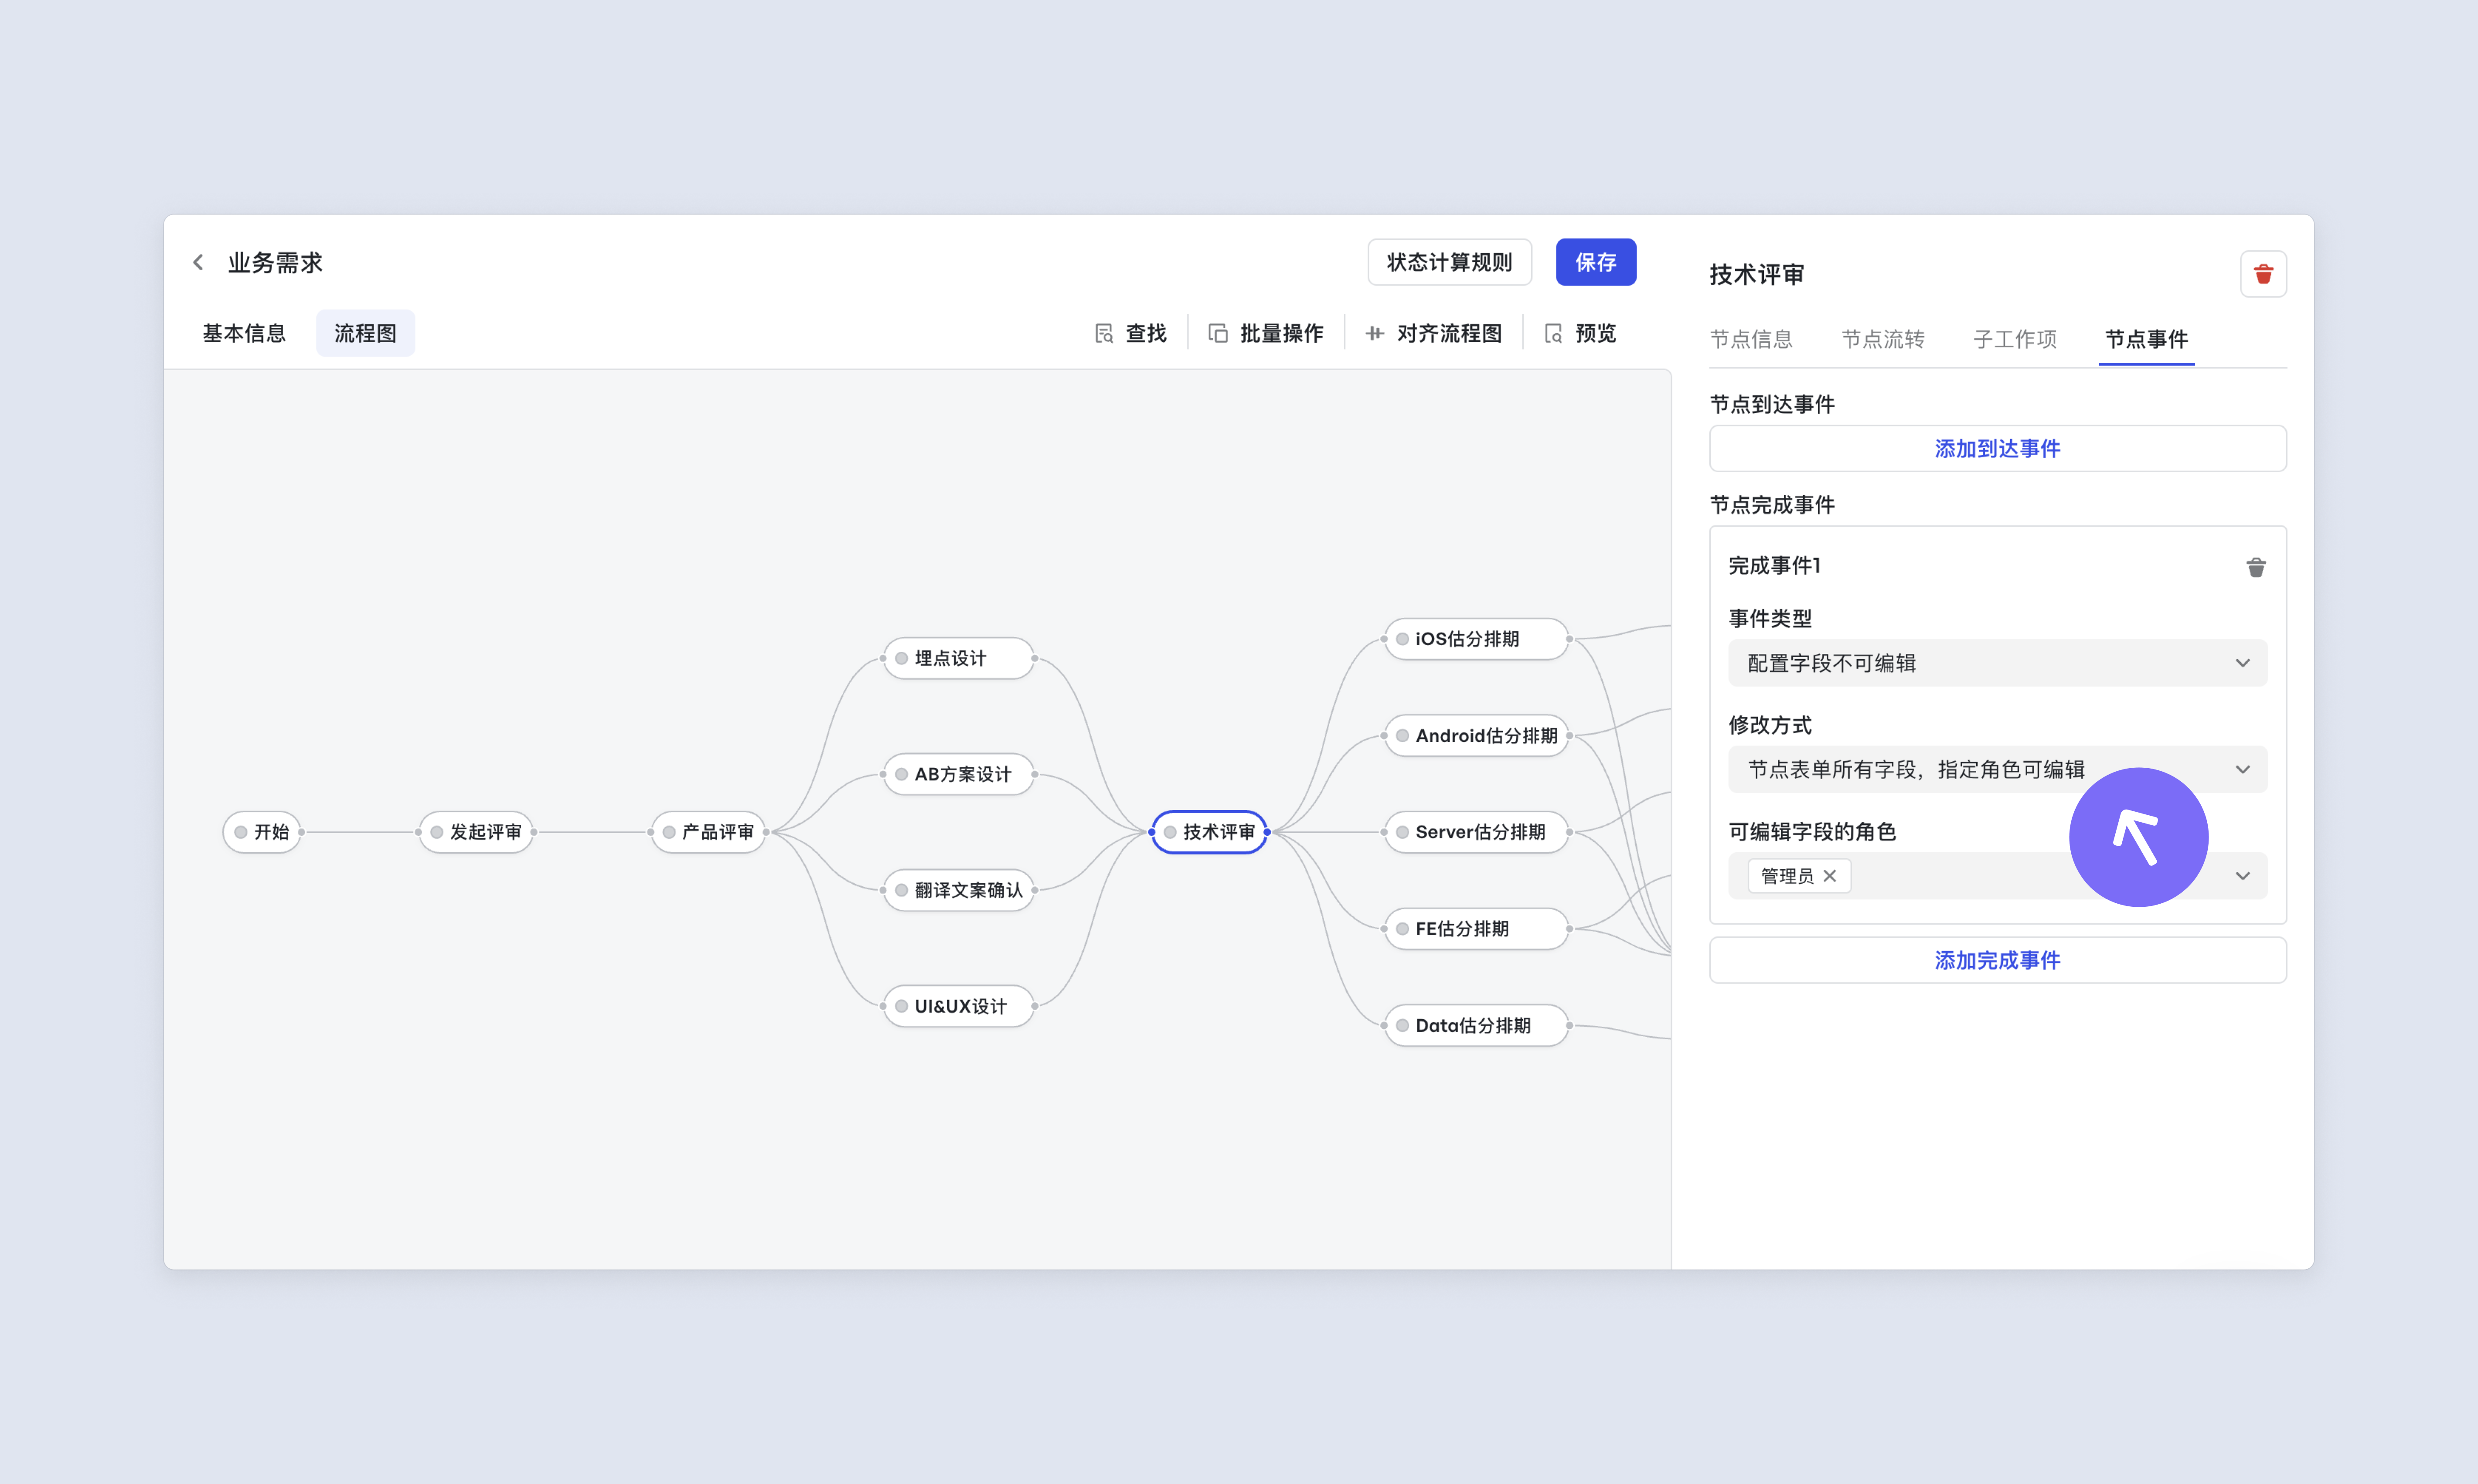Select the Server估分排期 node label

coord(1480,832)
